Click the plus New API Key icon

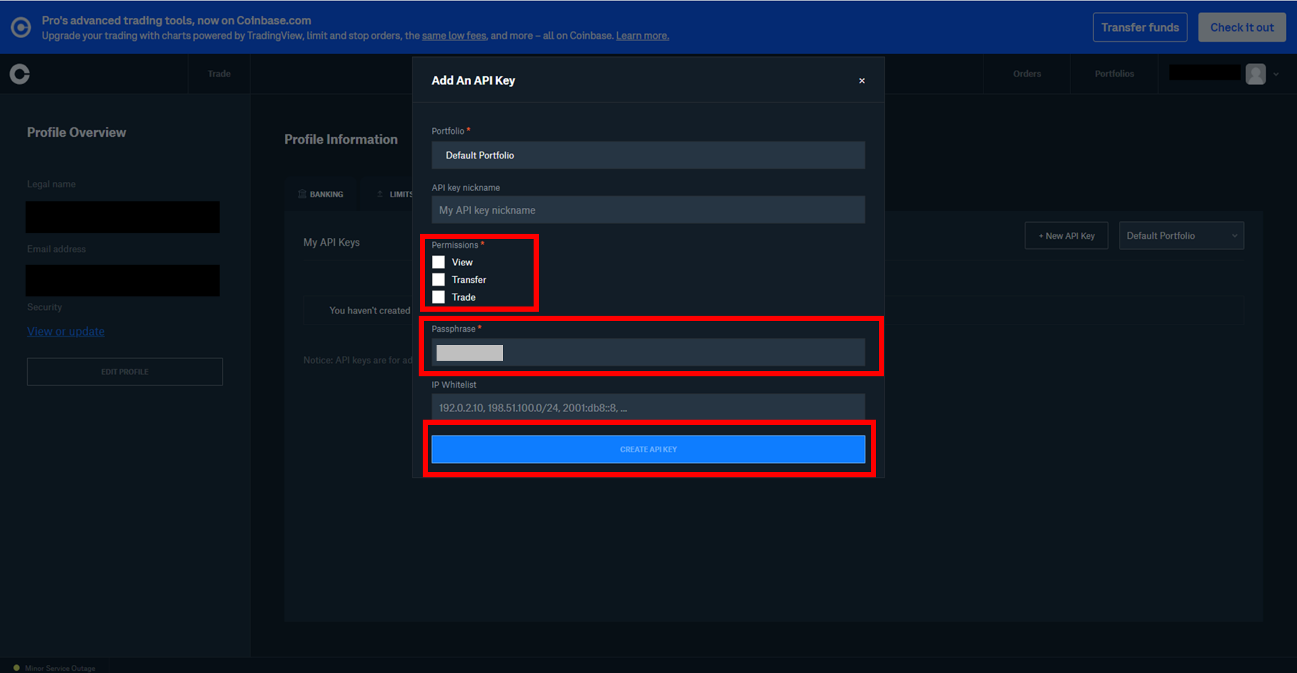pyautogui.click(x=1066, y=235)
